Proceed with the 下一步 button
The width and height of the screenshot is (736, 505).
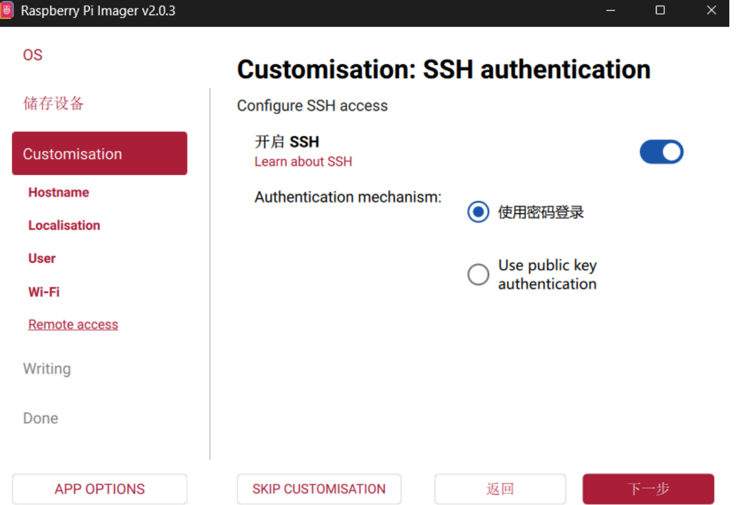tap(649, 489)
